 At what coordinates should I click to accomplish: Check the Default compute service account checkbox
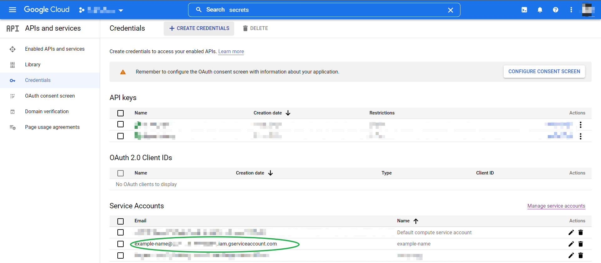coord(121,232)
